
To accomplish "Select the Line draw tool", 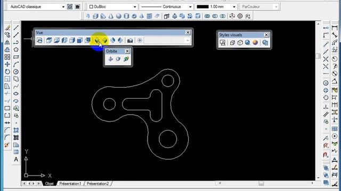I will coord(16,28).
